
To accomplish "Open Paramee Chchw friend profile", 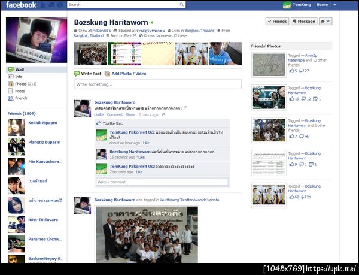I will coord(45,239).
